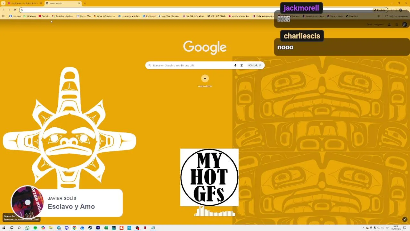Expand hidden bookmarks overflow chevron
This screenshot has width=410, height=231.
point(379,16)
